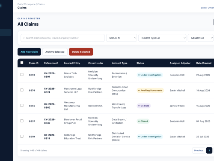Click the 21 Aug 2026 date cell

pyautogui.click(x=203, y=75)
